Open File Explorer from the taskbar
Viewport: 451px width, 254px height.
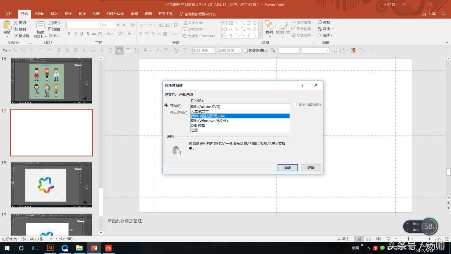79,248
